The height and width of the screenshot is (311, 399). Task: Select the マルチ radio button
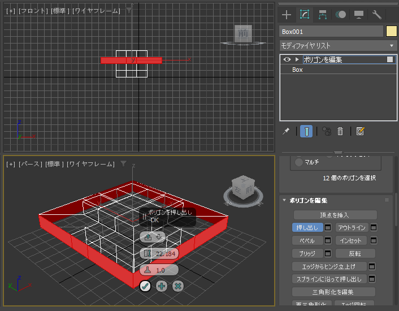pos(298,162)
